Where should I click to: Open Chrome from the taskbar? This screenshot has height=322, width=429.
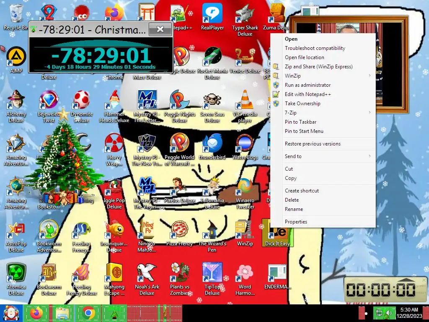coord(88,313)
